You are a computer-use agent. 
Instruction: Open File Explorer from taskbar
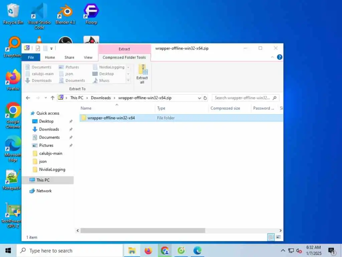(132, 250)
